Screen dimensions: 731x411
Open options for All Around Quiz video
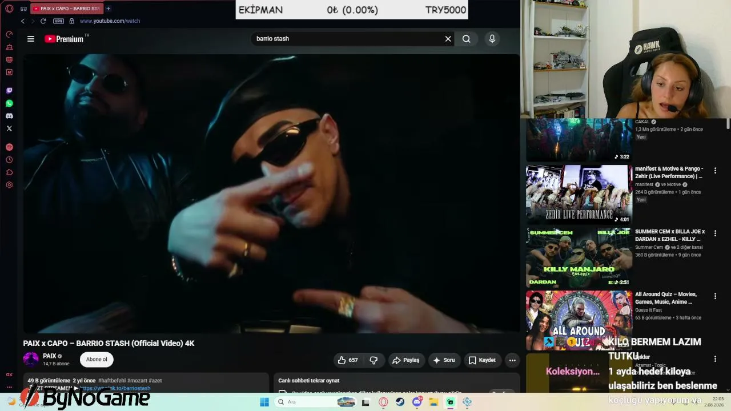pyautogui.click(x=715, y=296)
